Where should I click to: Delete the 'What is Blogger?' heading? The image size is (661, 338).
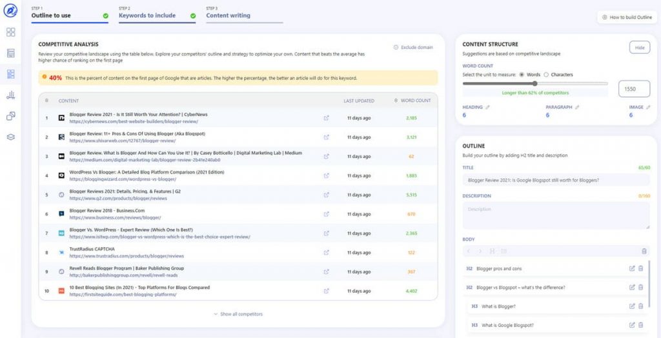tap(641, 306)
